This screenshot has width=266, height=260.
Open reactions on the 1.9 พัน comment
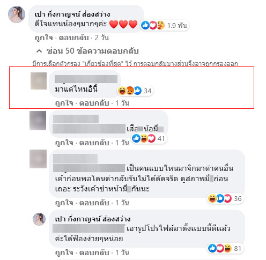tap(165, 25)
